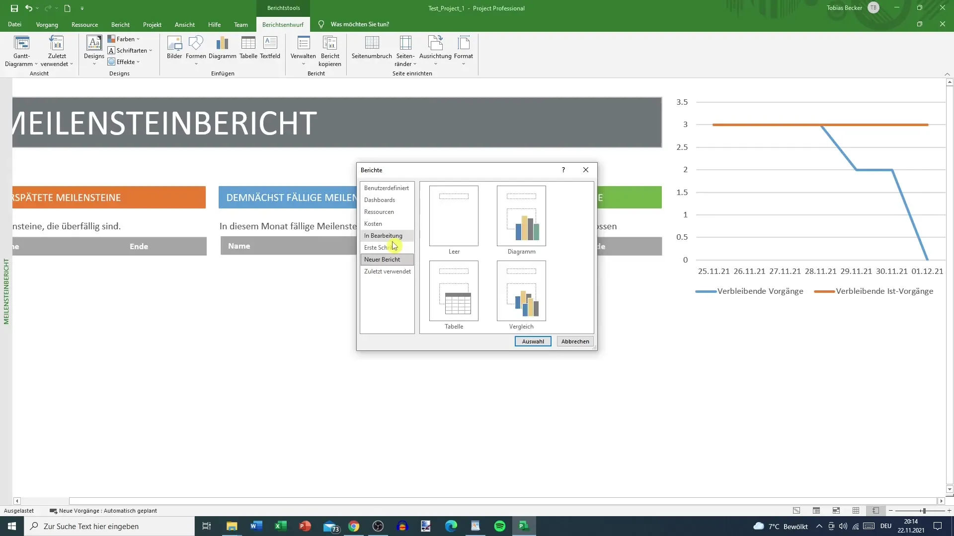Expand the undo history dropdown arrow

37,8
